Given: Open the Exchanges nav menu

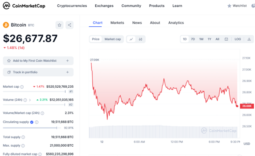Looking at the screenshot, I should (x=104, y=6).
